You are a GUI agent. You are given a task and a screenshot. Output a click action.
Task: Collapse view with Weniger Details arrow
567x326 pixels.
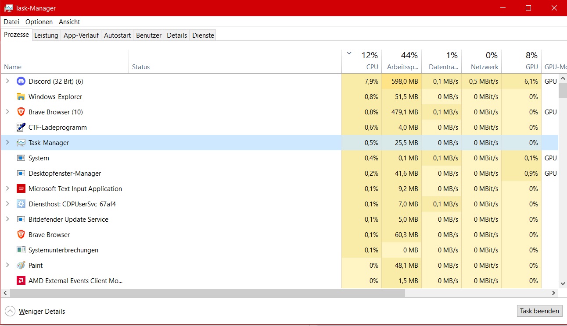coord(10,311)
